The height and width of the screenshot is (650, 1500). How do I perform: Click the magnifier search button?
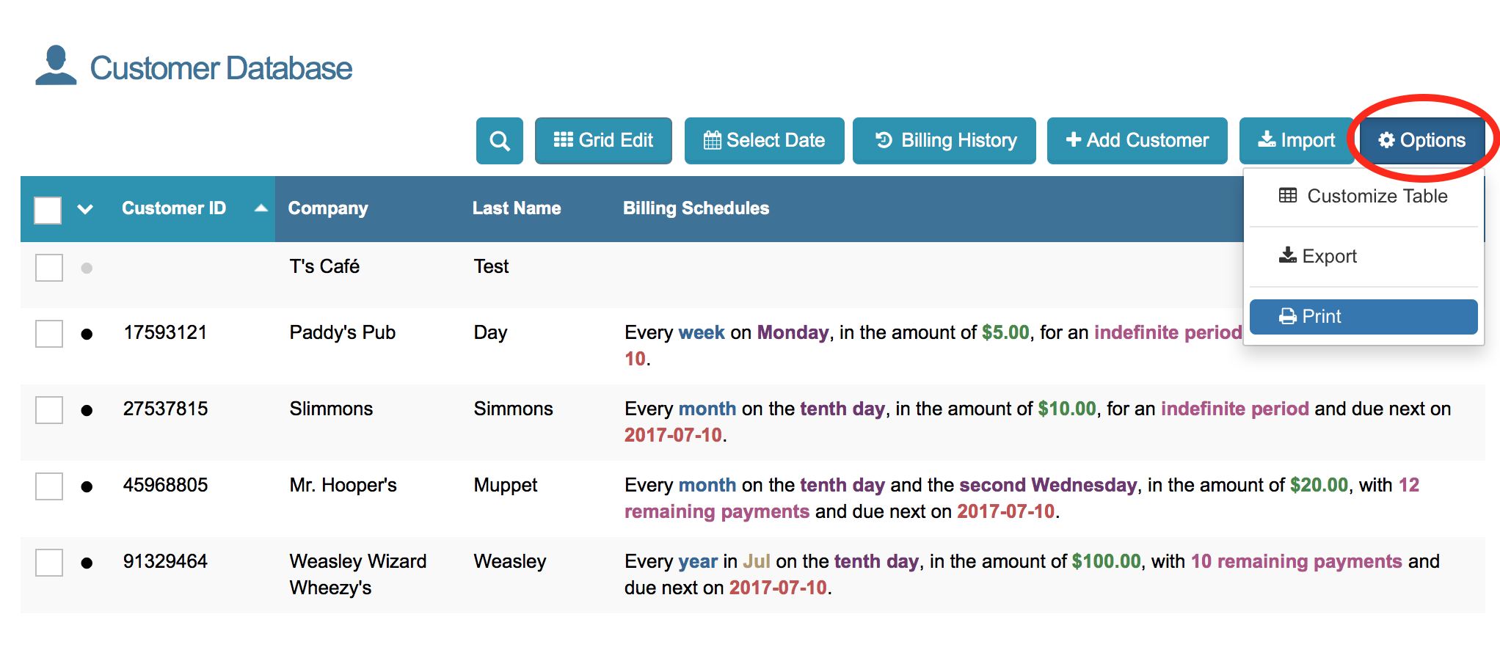click(500, 141)
